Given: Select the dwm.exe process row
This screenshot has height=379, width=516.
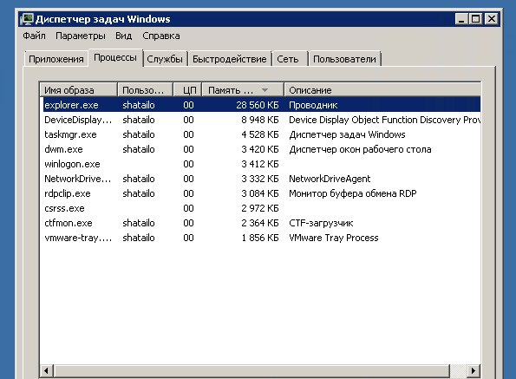Looking at the screenshot, I should tap(260, 149).
